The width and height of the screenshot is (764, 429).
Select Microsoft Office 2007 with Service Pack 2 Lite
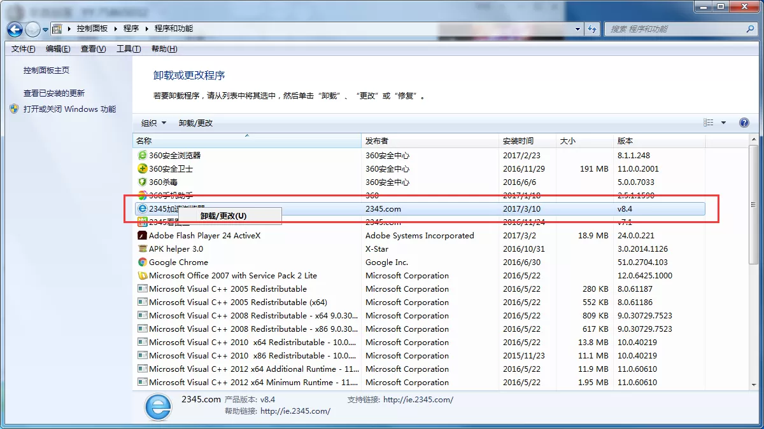pyautogui.click(x=233, y=276)
